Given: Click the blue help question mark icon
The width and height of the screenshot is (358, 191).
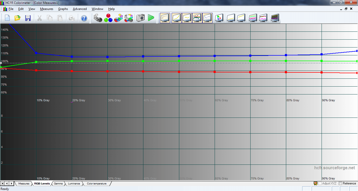Looking at the screenshot, I should click(84, 18).
